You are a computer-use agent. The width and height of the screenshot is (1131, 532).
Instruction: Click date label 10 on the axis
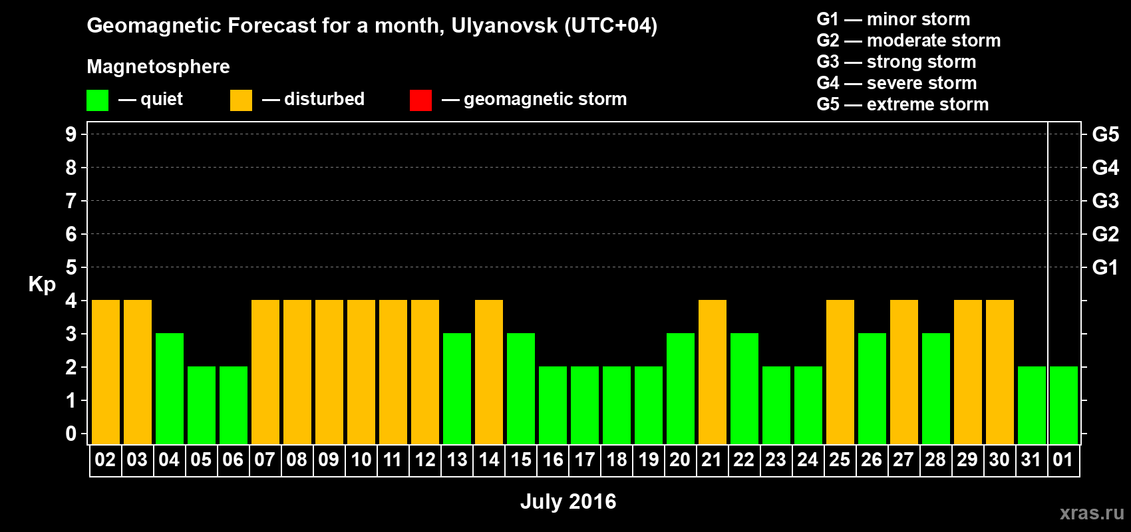pyautogui.click(x=361, y=460)
